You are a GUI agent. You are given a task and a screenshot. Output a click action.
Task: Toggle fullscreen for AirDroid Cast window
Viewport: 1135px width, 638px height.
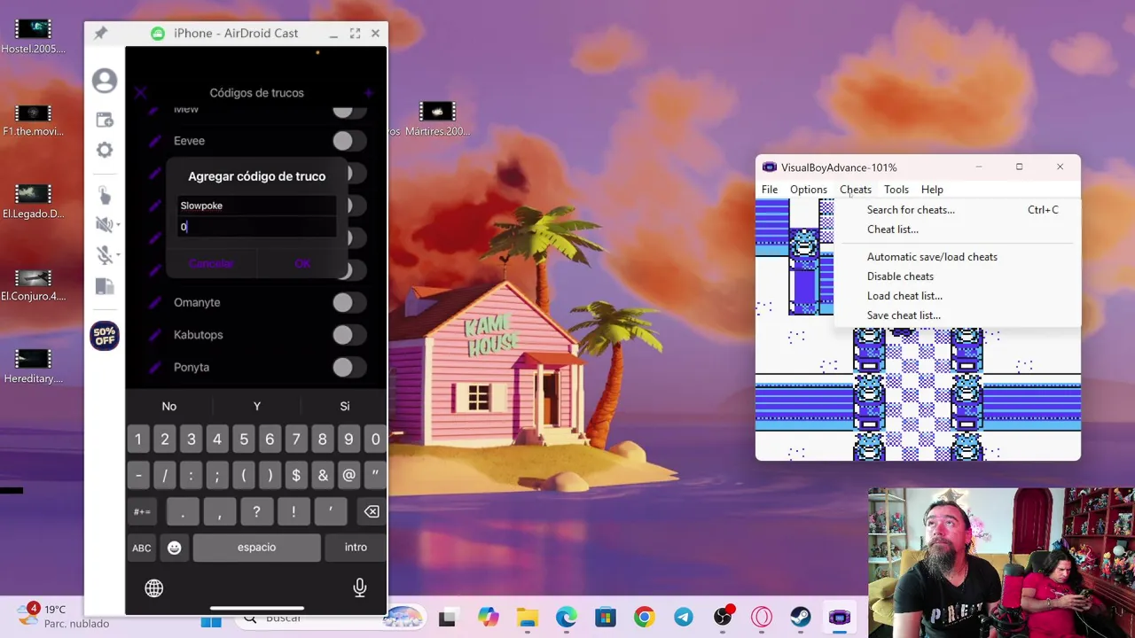pyautogui.click(x=355, y=33)
